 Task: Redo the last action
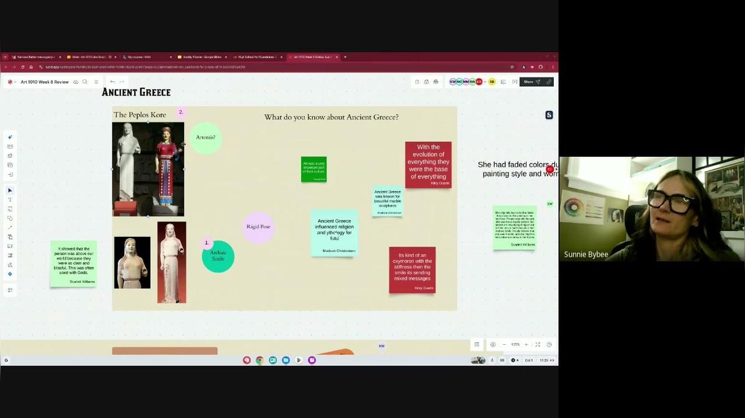pos(122,82)
